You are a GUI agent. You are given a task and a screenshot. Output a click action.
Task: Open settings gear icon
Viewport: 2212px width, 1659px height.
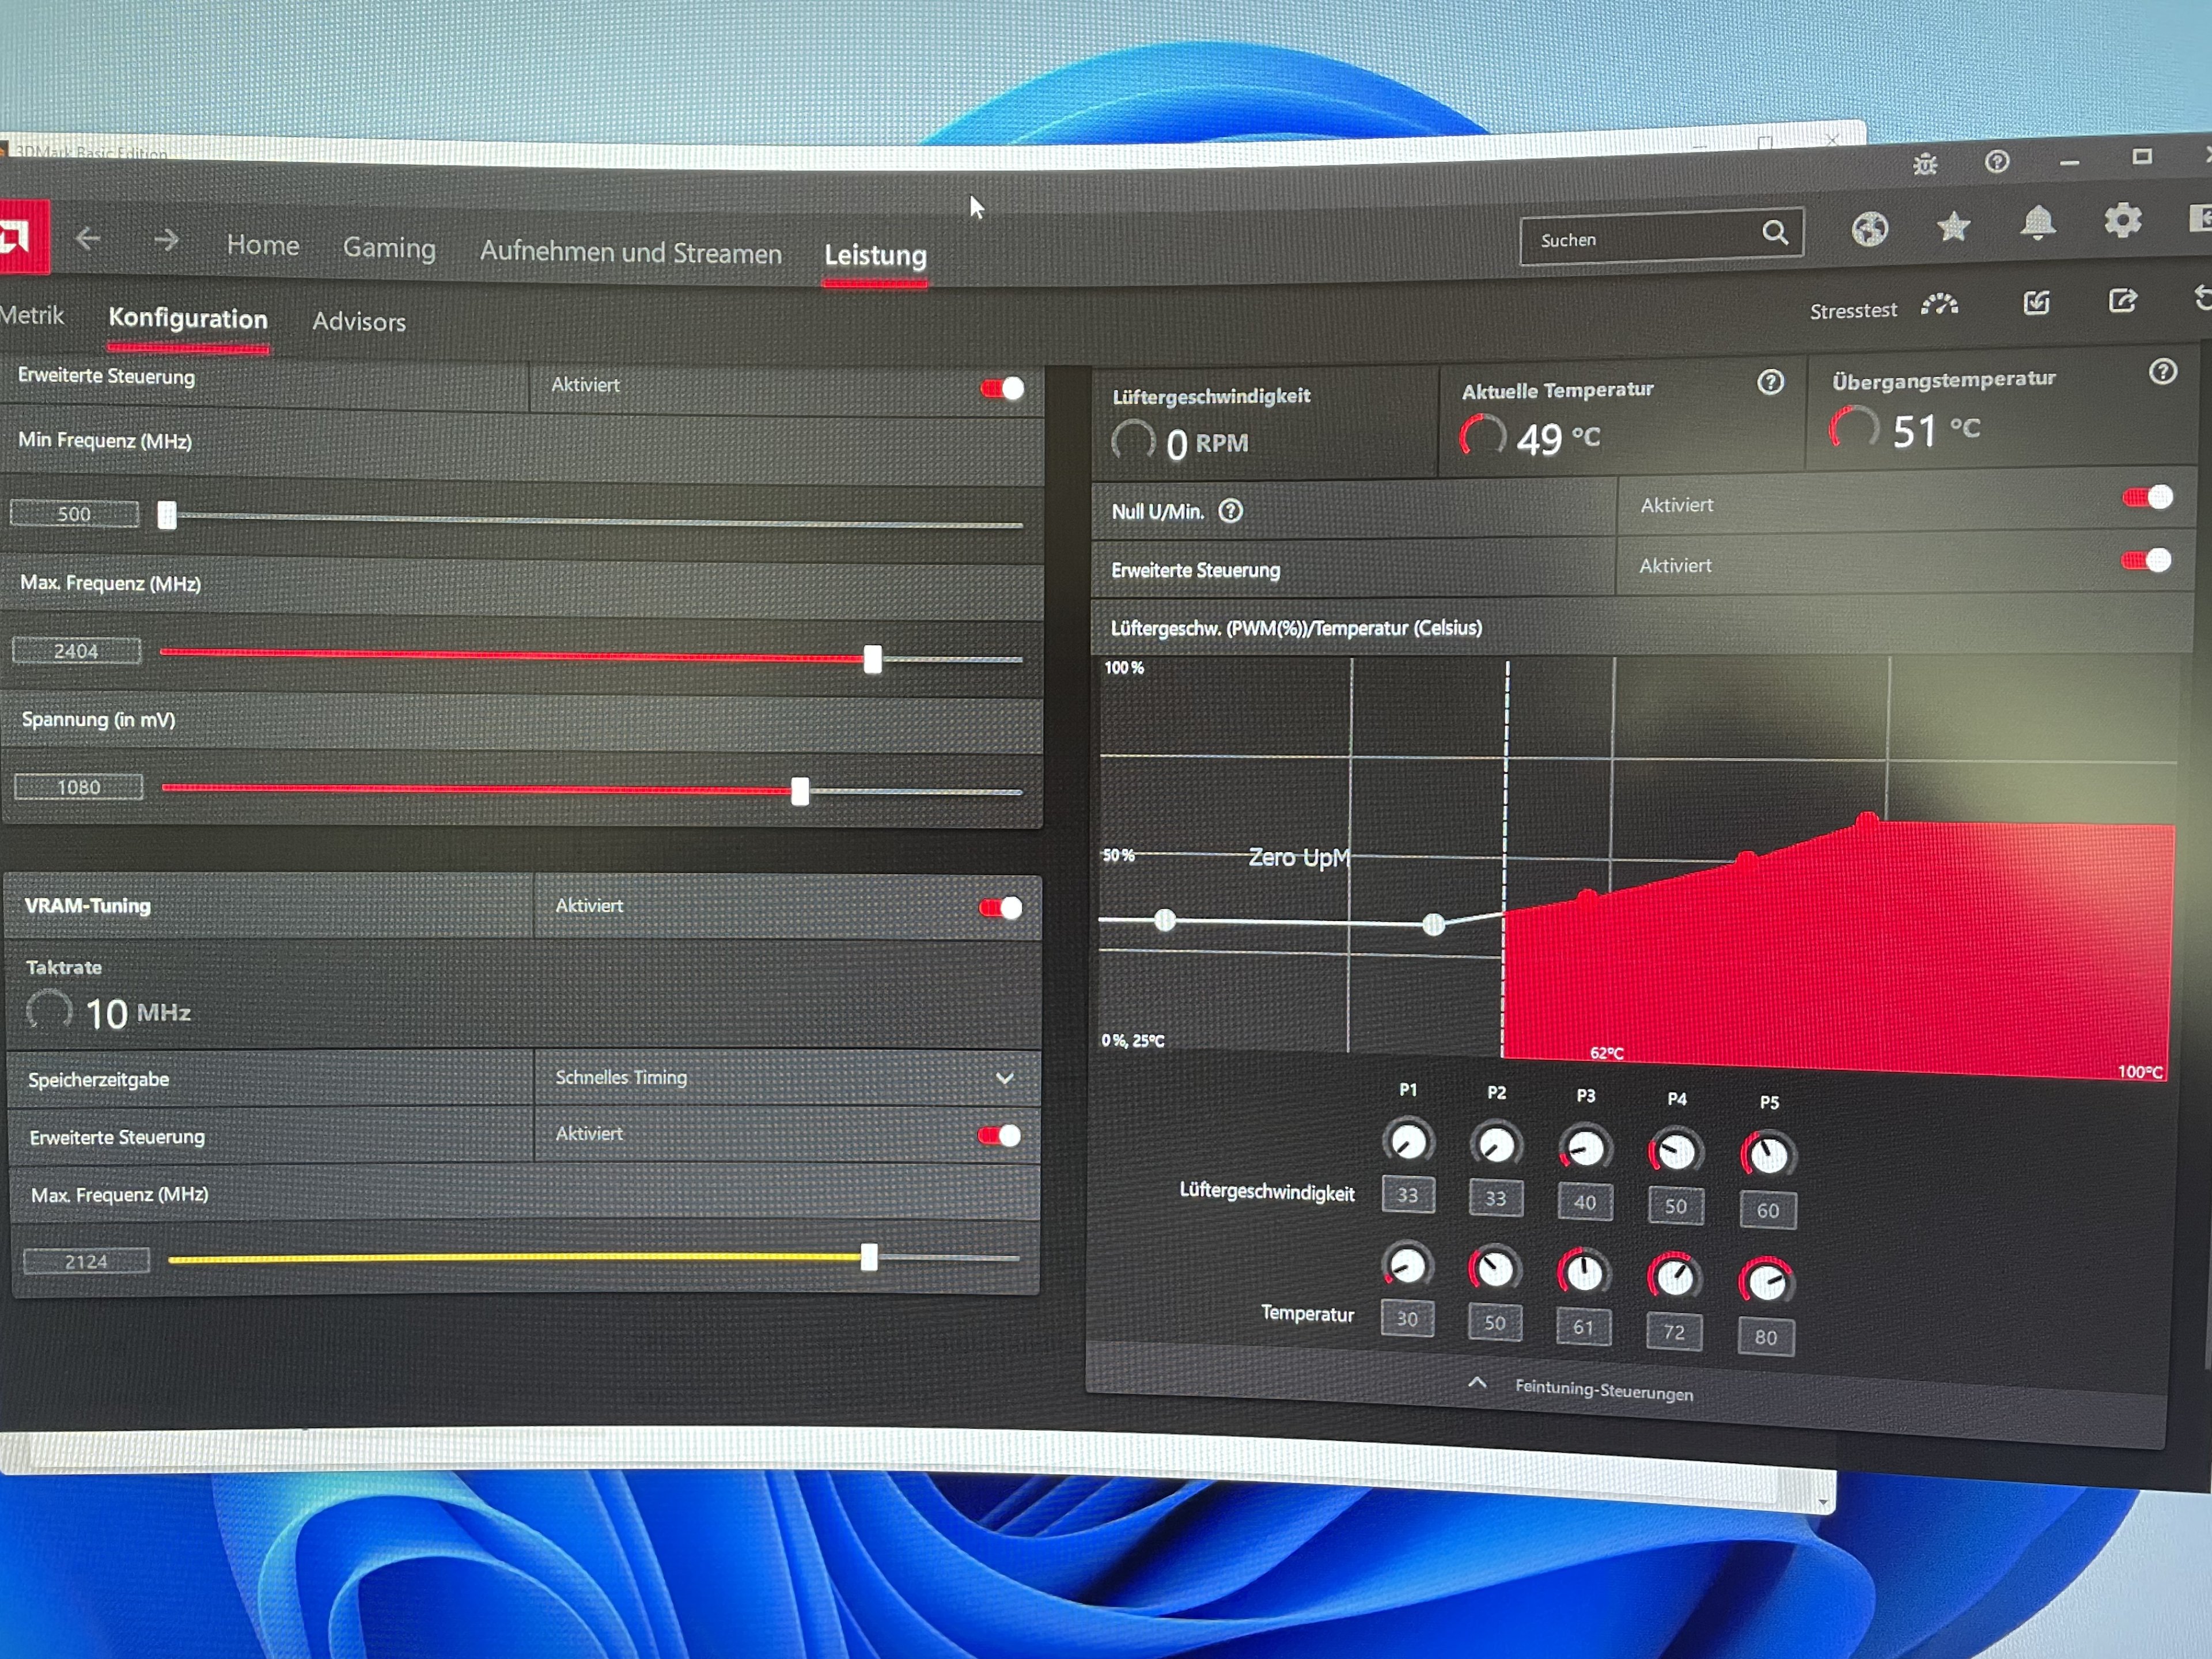pyautogui.click(x=2122, y=220)
